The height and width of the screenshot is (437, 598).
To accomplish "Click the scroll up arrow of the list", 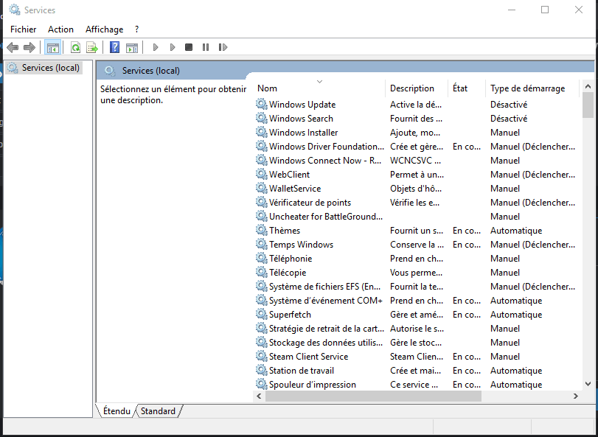I will (588, 86).
